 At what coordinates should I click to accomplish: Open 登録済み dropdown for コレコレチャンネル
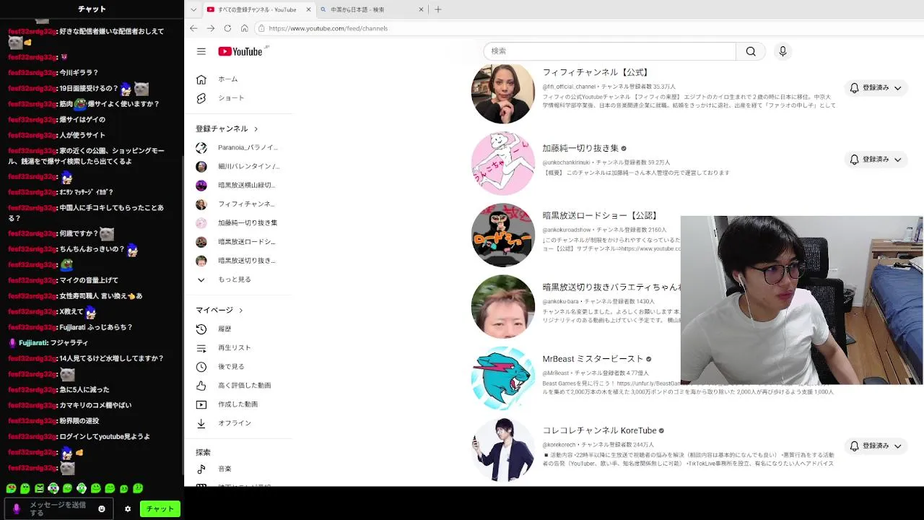pyautogui.click(x=876, y=446)
